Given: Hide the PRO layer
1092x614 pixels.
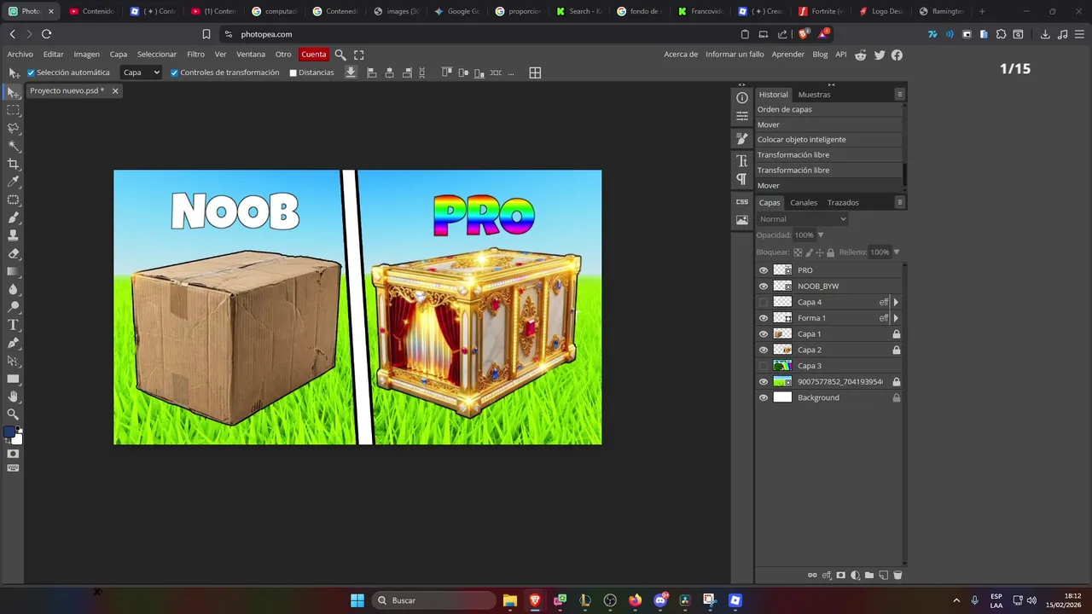Looking at the screenshot, I should [764, 270].
